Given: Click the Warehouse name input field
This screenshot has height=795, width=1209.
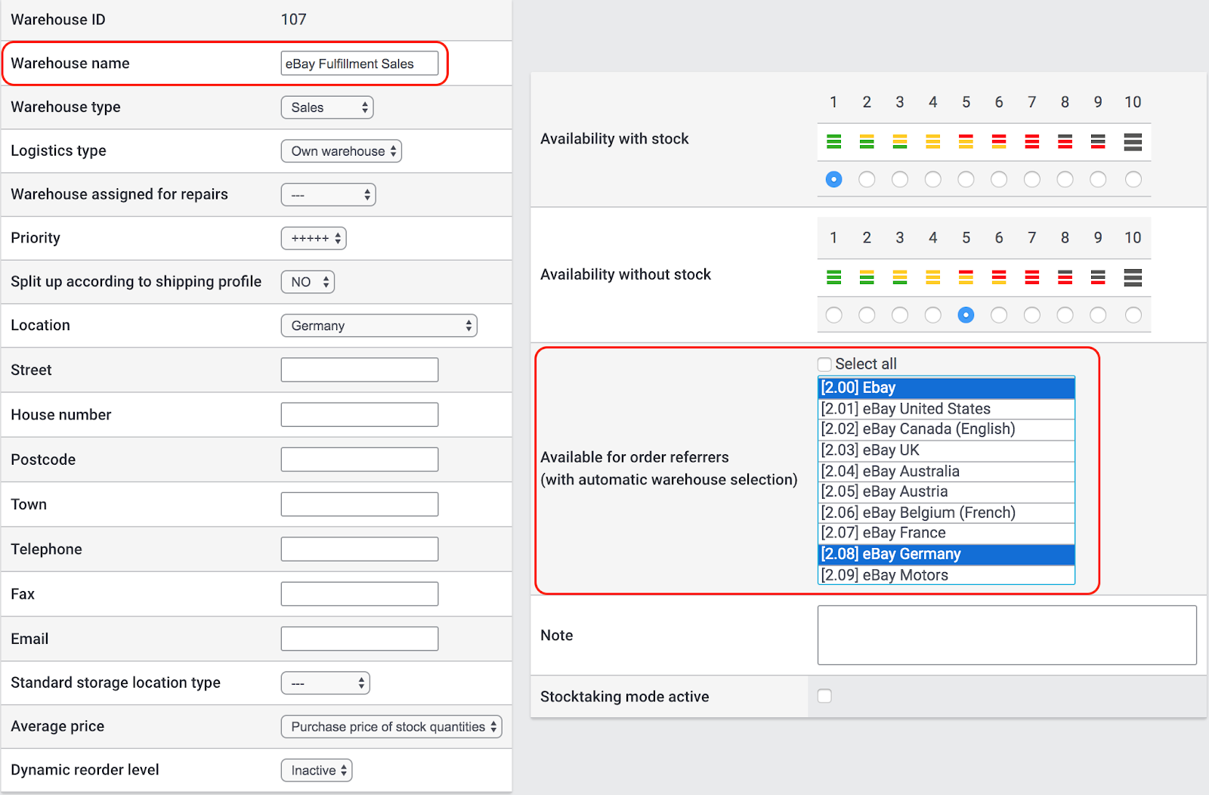Looking at the screenshot, I should 360,63.
